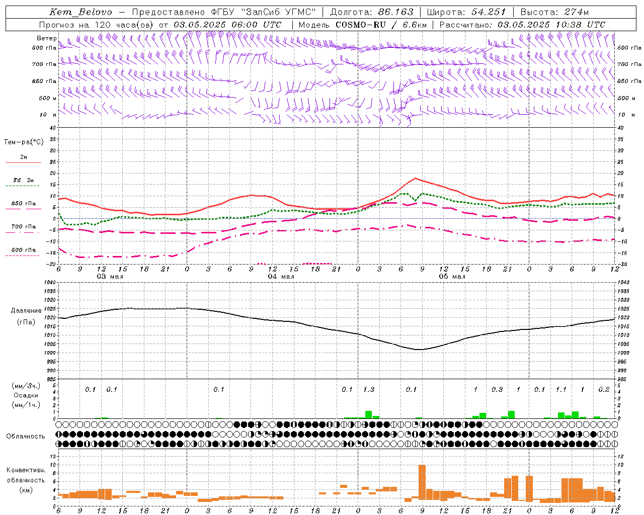The image size is (644, 515).
Task: Click the station name Kem_Belovo in header
Action: 81,12
